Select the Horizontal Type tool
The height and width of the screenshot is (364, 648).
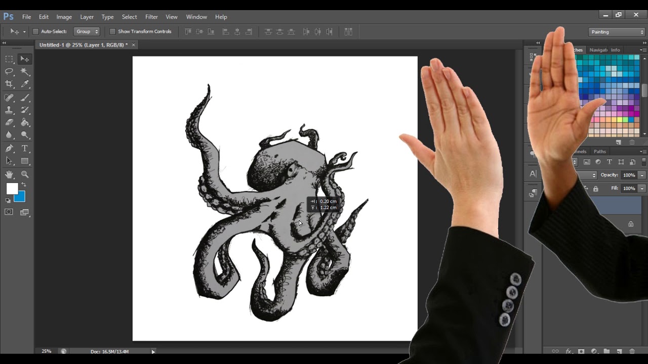(25, 149)
